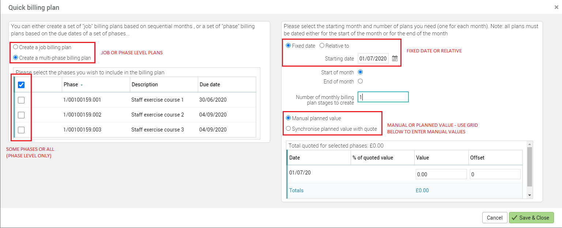Click the number of monthly billing stages field

click(x=383, y=97)
